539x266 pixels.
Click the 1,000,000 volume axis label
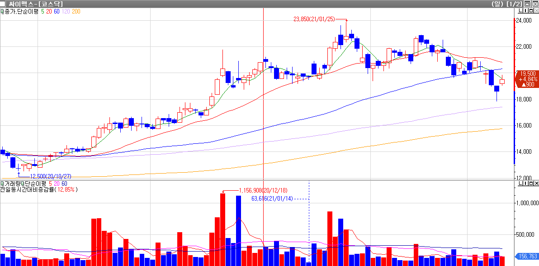click(527, 203)
